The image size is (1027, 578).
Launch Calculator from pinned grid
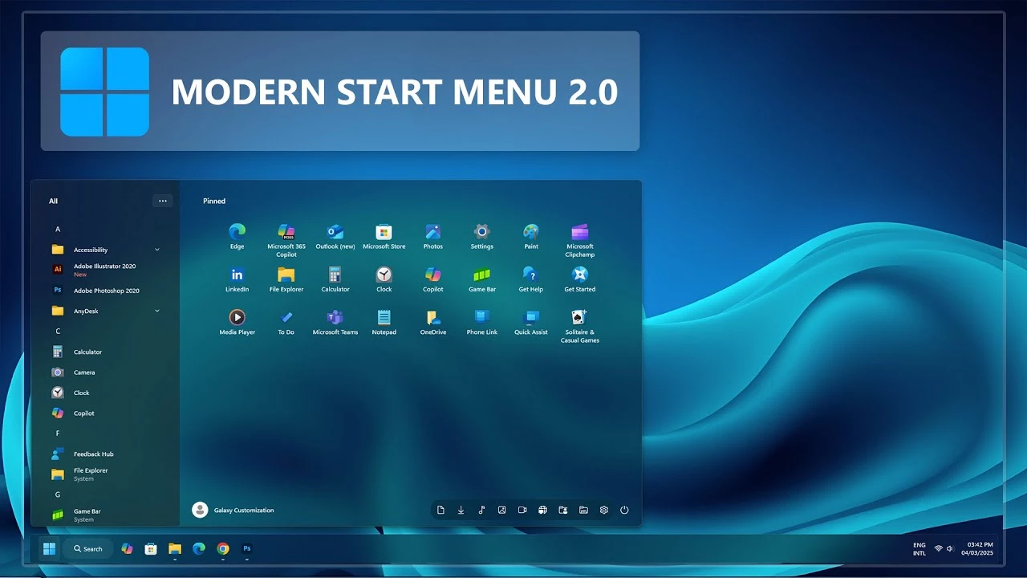coord(335,279)
